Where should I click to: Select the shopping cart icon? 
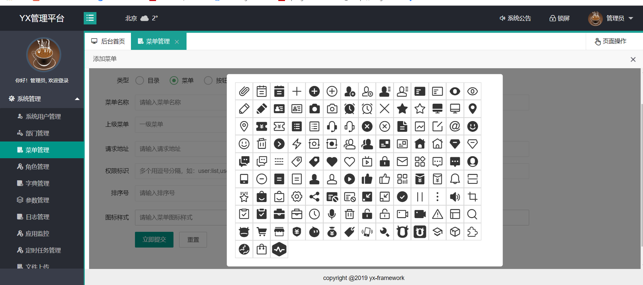[262, 232]
